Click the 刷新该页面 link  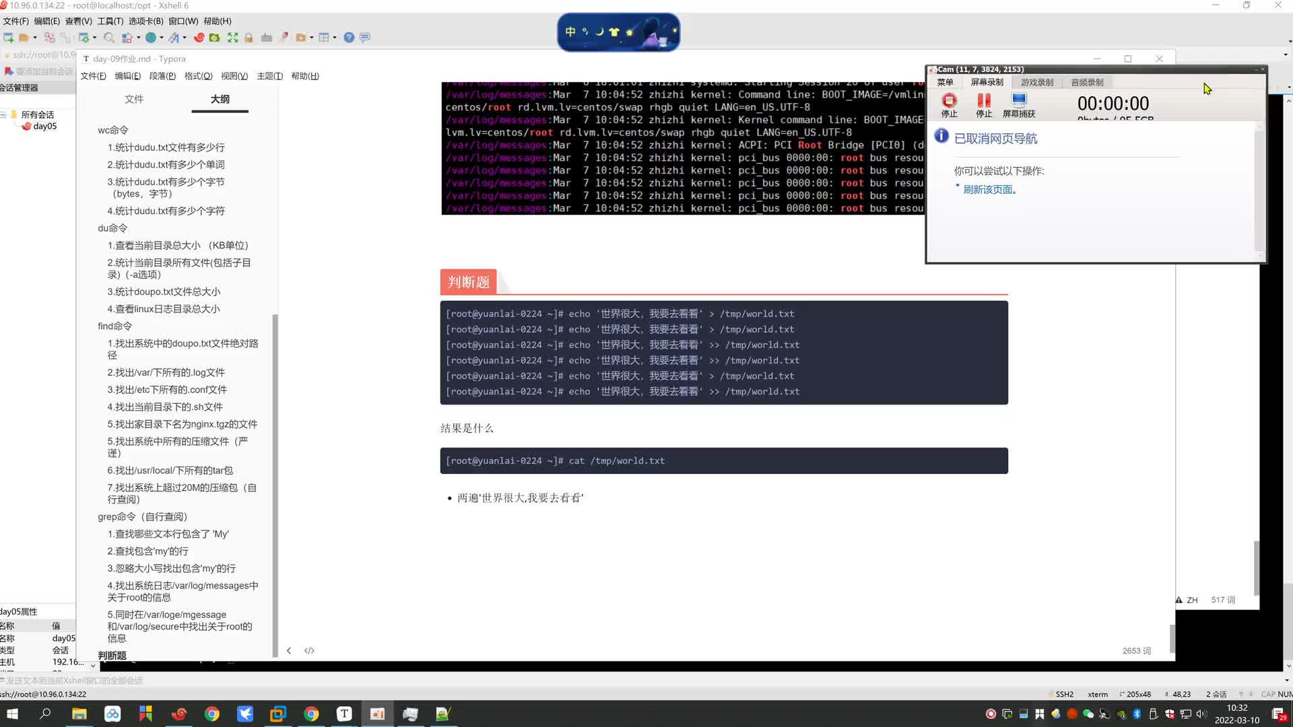coord(989,190)
